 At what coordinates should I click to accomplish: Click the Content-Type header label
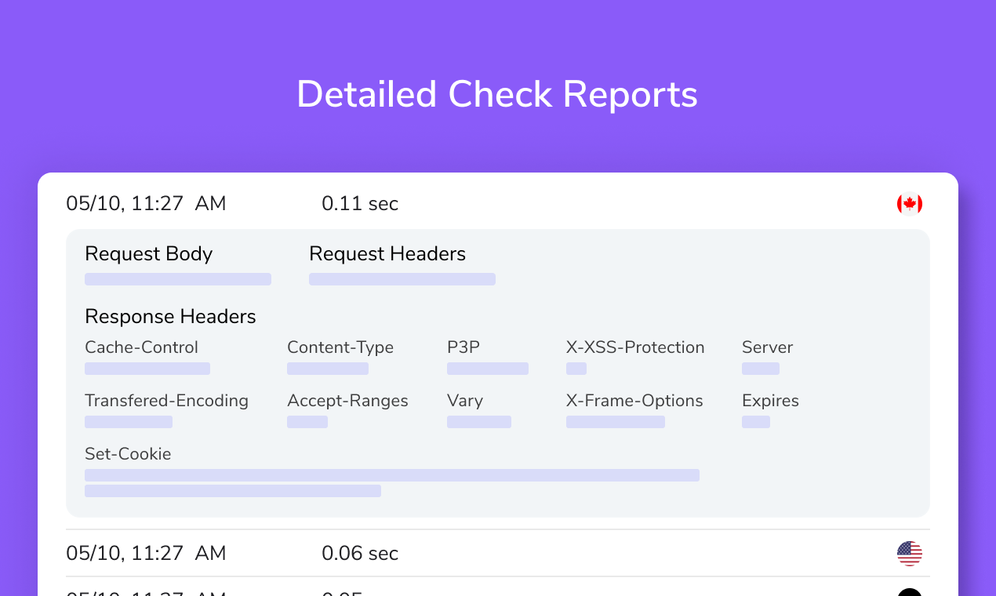coord(340,347)
